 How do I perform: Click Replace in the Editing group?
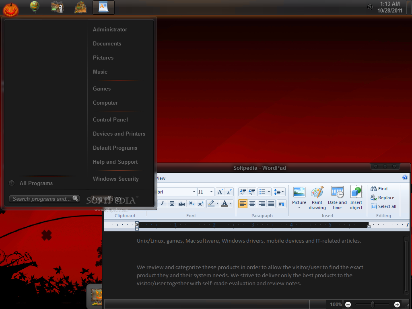(382, 198)
